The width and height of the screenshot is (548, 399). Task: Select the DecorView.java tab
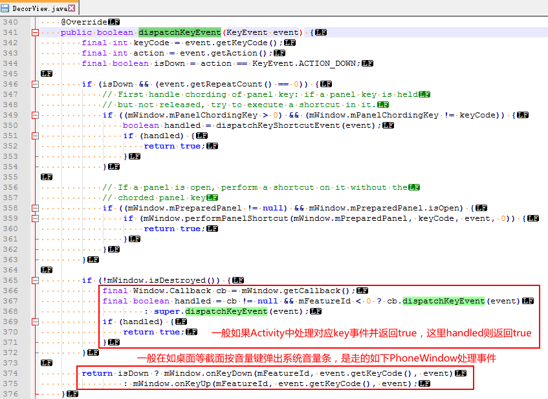[x=39, y=8]
